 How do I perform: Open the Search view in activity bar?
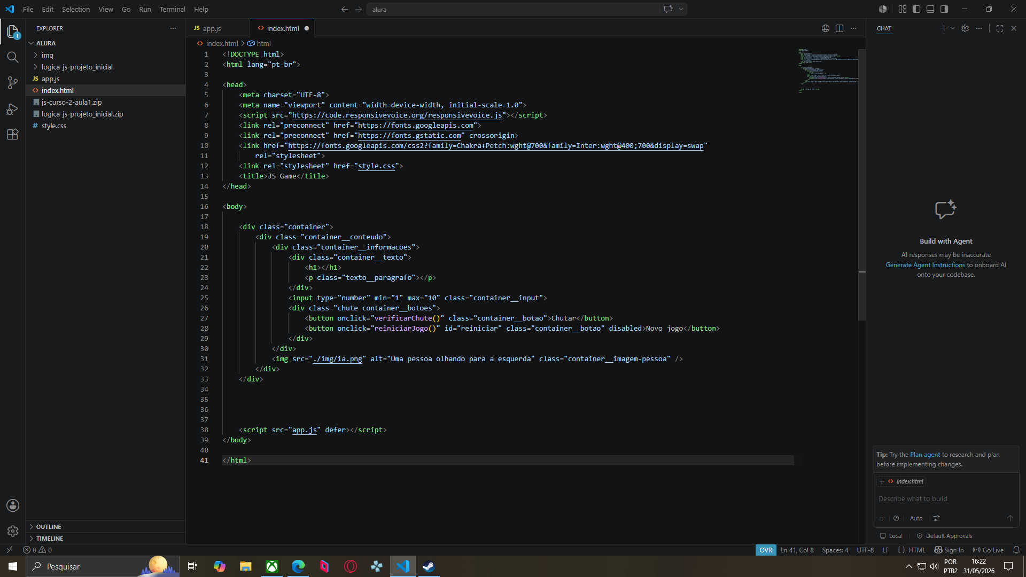13,57
